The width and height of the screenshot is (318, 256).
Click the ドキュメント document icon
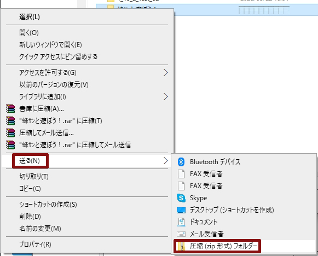[181, 222]
